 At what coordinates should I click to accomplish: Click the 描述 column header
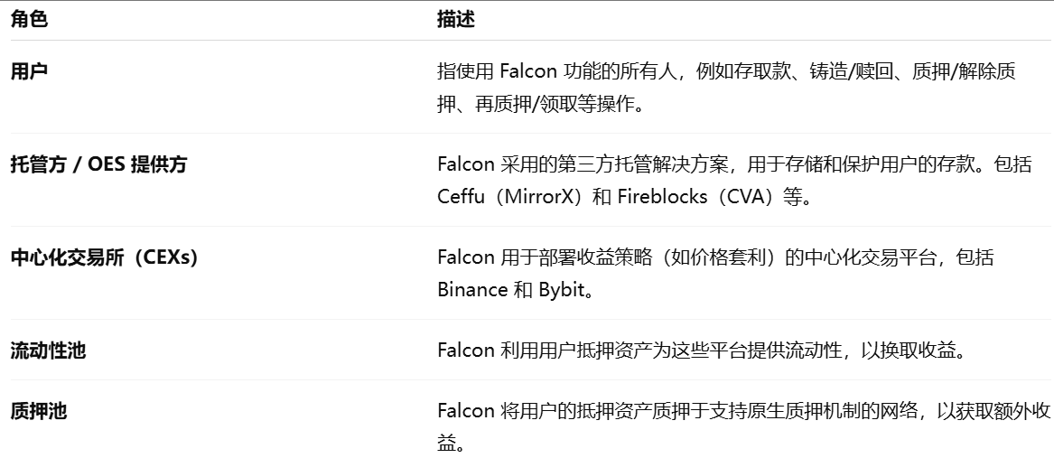point(456,20)
